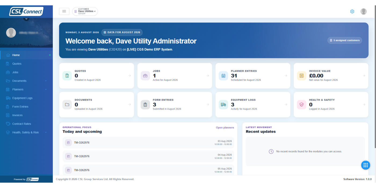Screen dimensions: 376x188
Task: Open the TM-O262976 entry dated 03 Aug 2026
Action: click(x=148, y=143)
